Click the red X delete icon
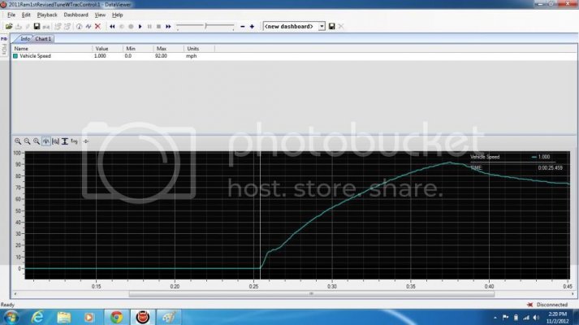Viewport: 579px width, 325px height. (x=98, y=27)
